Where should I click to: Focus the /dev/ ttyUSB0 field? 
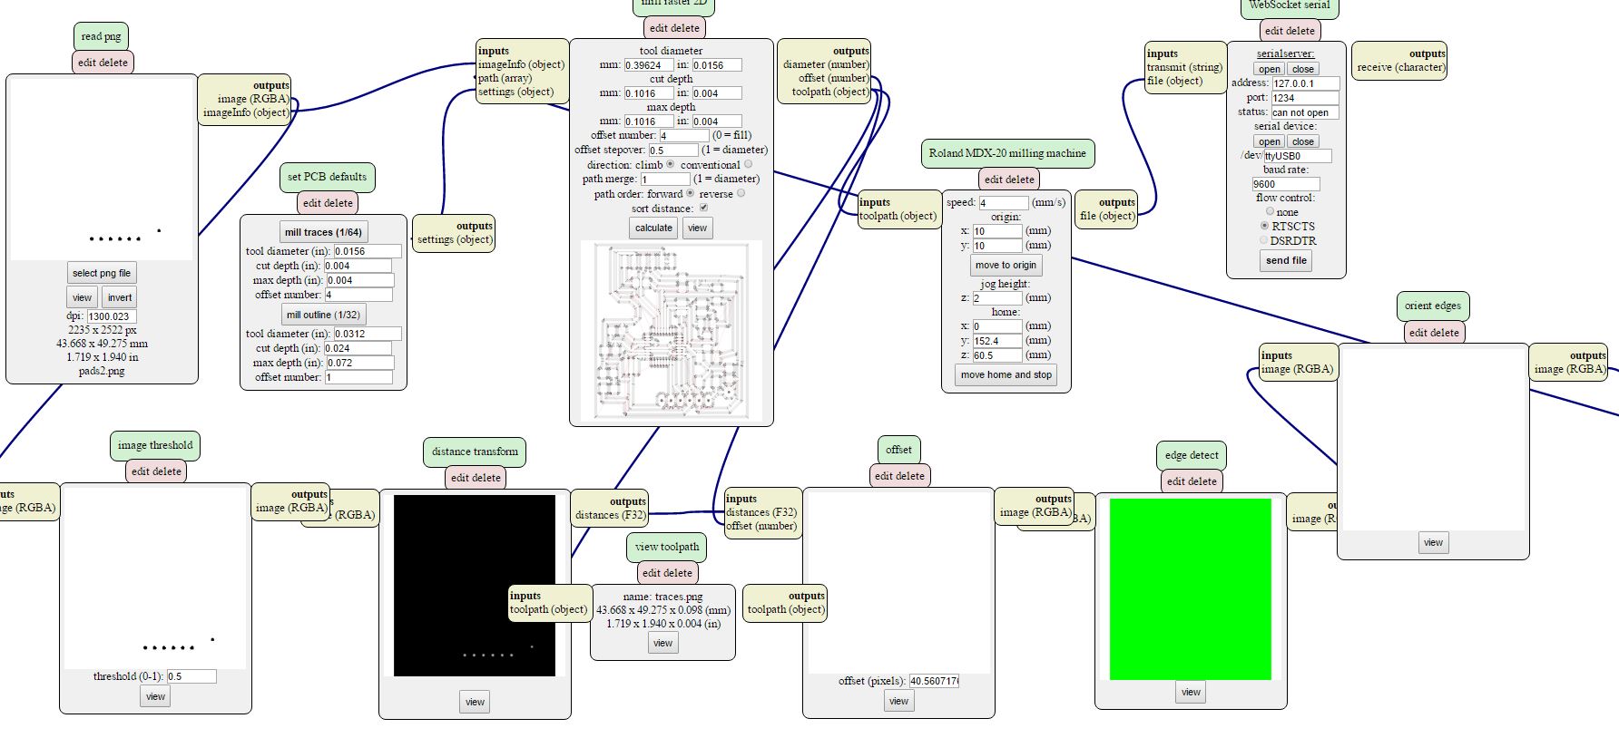tap(1298, 156)
